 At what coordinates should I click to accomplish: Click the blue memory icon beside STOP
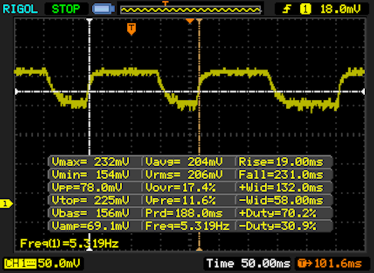[103, 9]
